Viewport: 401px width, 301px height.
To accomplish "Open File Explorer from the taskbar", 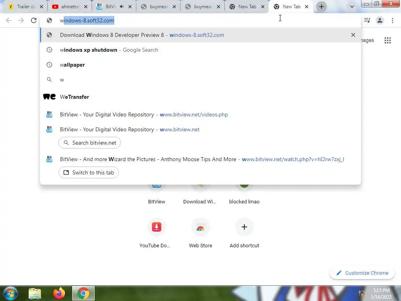I will (35, 294).
